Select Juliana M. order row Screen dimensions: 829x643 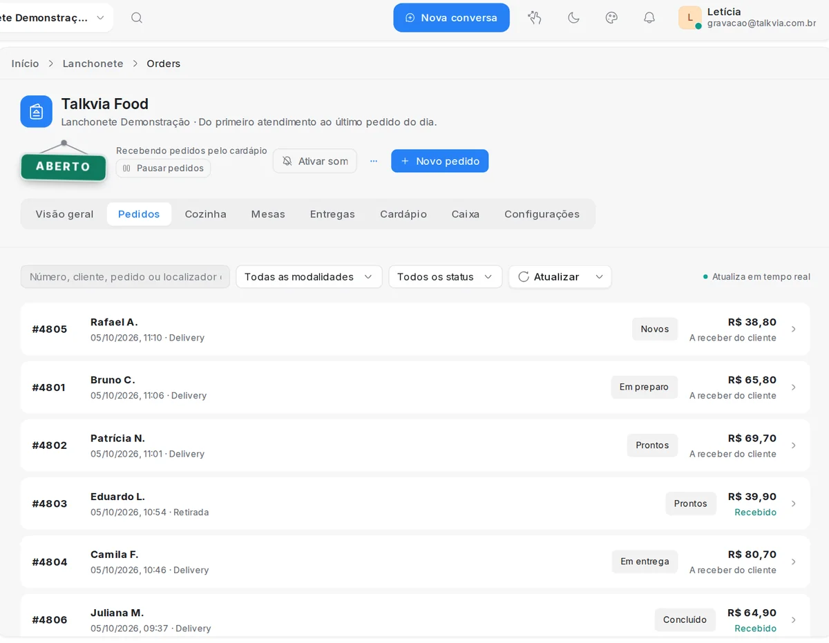[415, 616]
